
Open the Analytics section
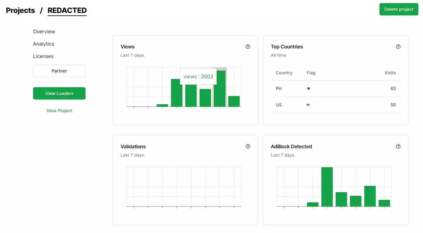(x=44, y=44)
